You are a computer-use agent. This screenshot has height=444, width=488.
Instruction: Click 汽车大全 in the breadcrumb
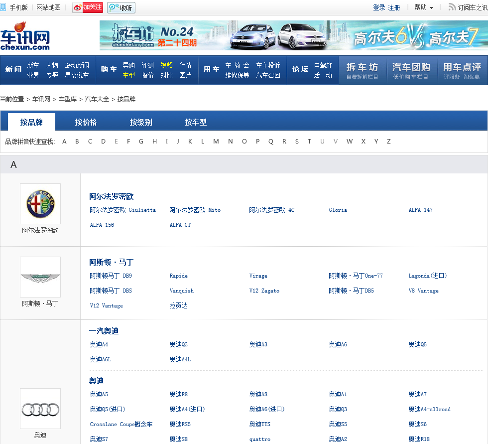pyautogui.click(x=97, y=99)
